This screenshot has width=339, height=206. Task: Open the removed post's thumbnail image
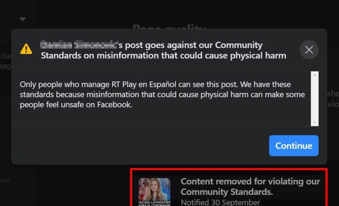click(x=154, y=192)
